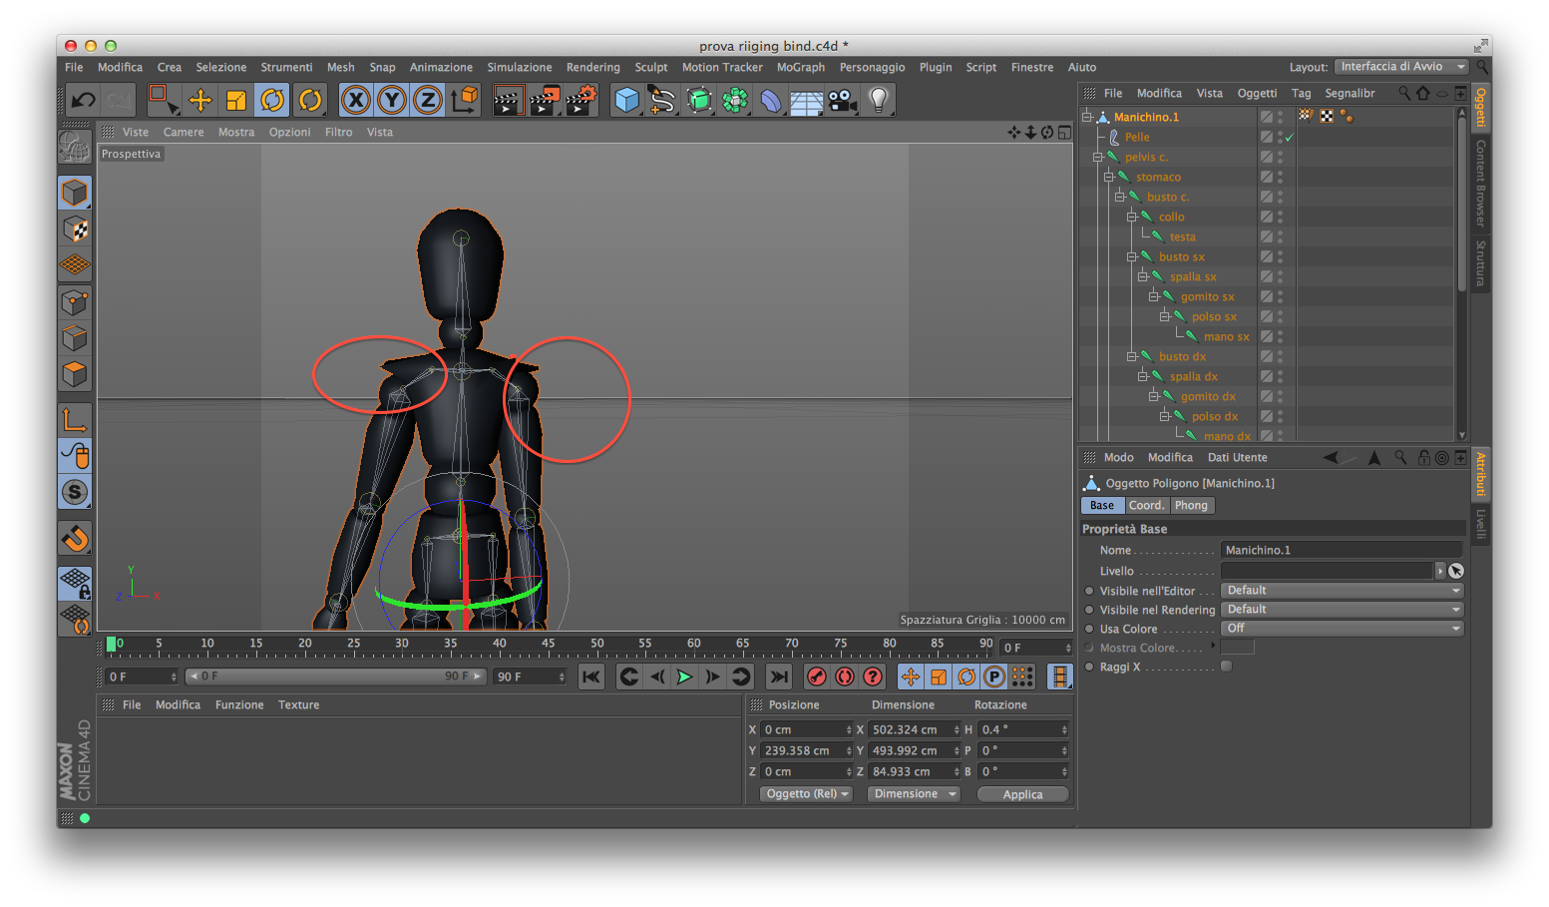Collapse the collo joint node
The height and width of the screenshot is (907, 1549).
coord(1132,217)
